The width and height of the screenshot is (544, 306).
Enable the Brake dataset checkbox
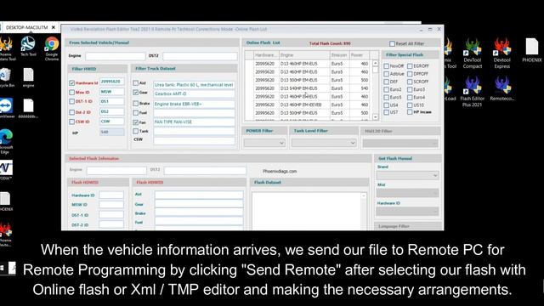coord(136,104)
